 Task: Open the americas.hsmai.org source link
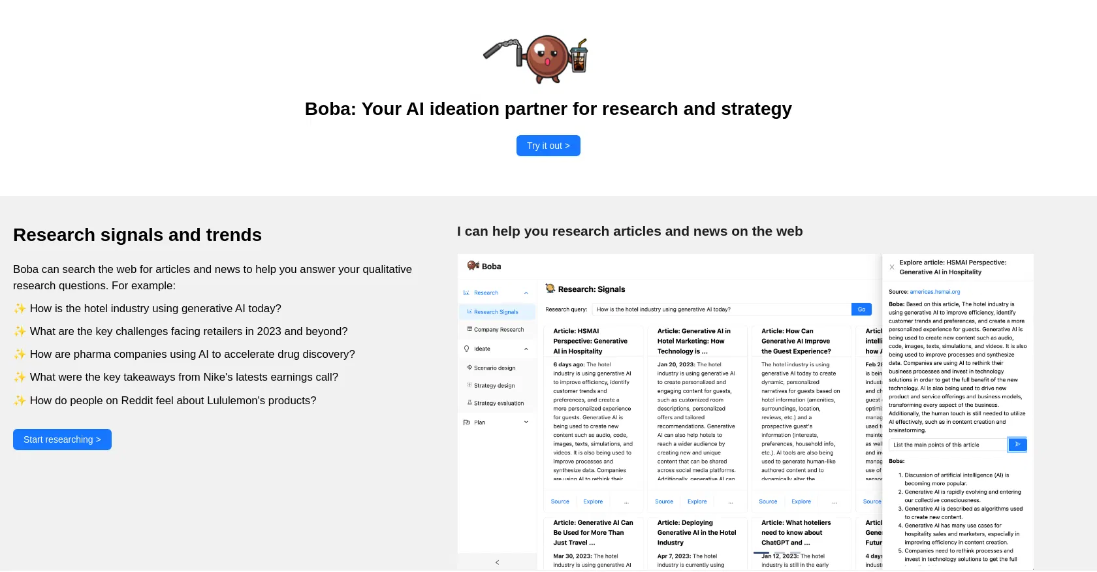(x=934, y=292)
